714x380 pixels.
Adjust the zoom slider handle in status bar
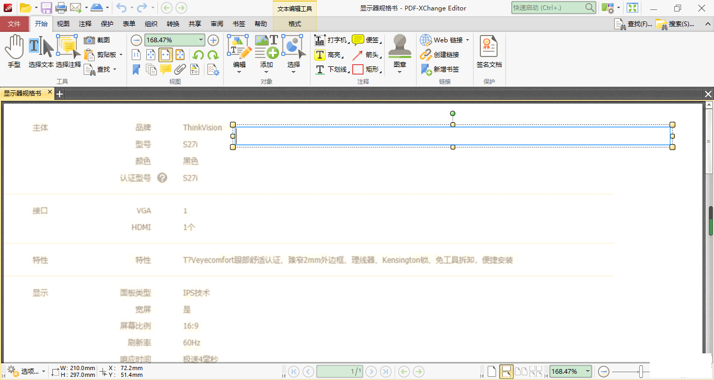click(x=641, y=372)
